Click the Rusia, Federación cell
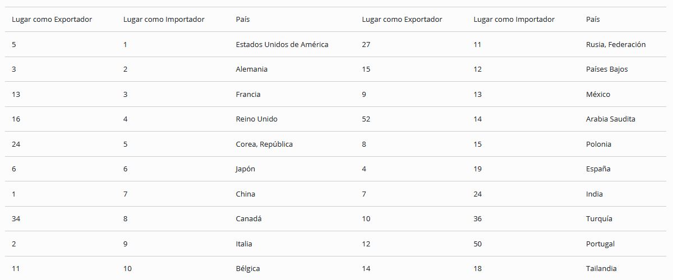This screenshot has width=673, height=280. [615, 44]
